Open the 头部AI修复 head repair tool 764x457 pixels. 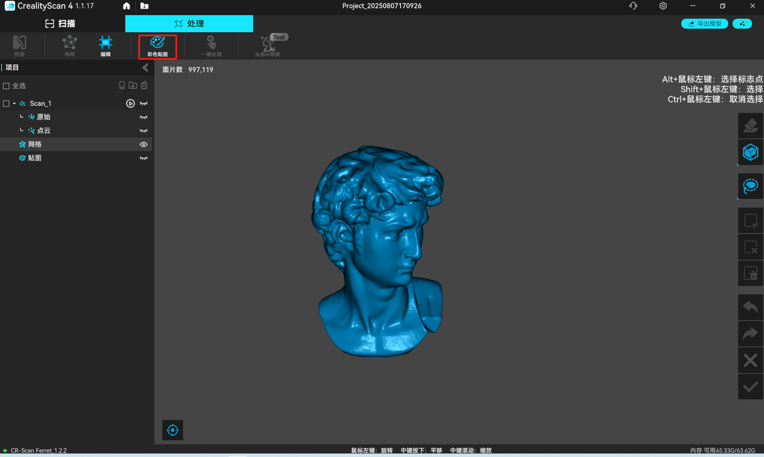(x=267, y=46)
